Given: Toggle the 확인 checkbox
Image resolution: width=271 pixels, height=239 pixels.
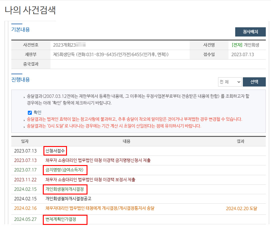Looking at the screenshot, I should click(x=30, y=113).
